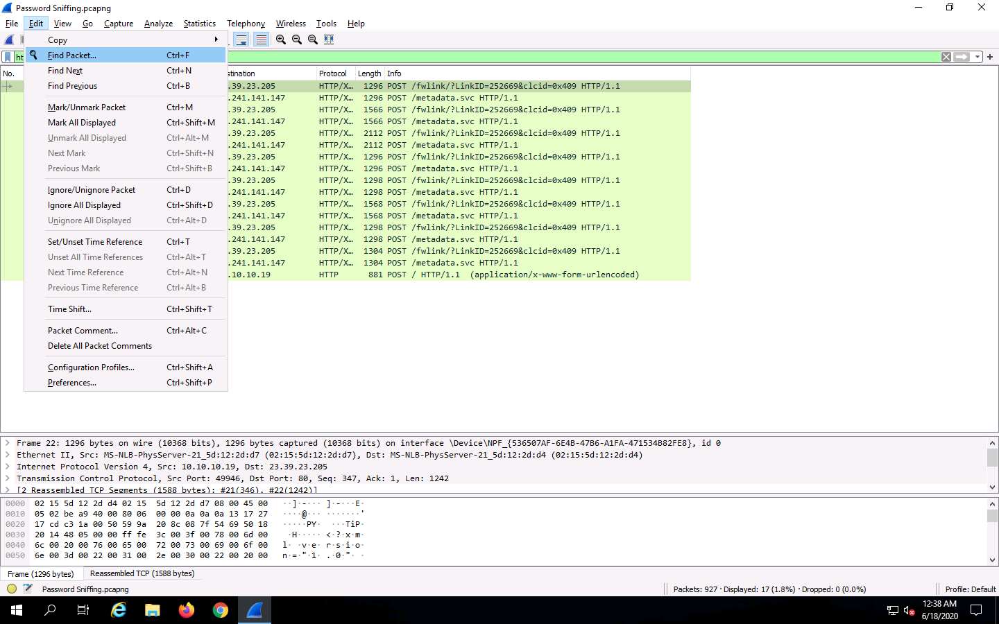Image resolution: width=999 pixels, height=624 pixels.
Task: Click the blue shark fin Start Capture icon
Action: point(9,40)
